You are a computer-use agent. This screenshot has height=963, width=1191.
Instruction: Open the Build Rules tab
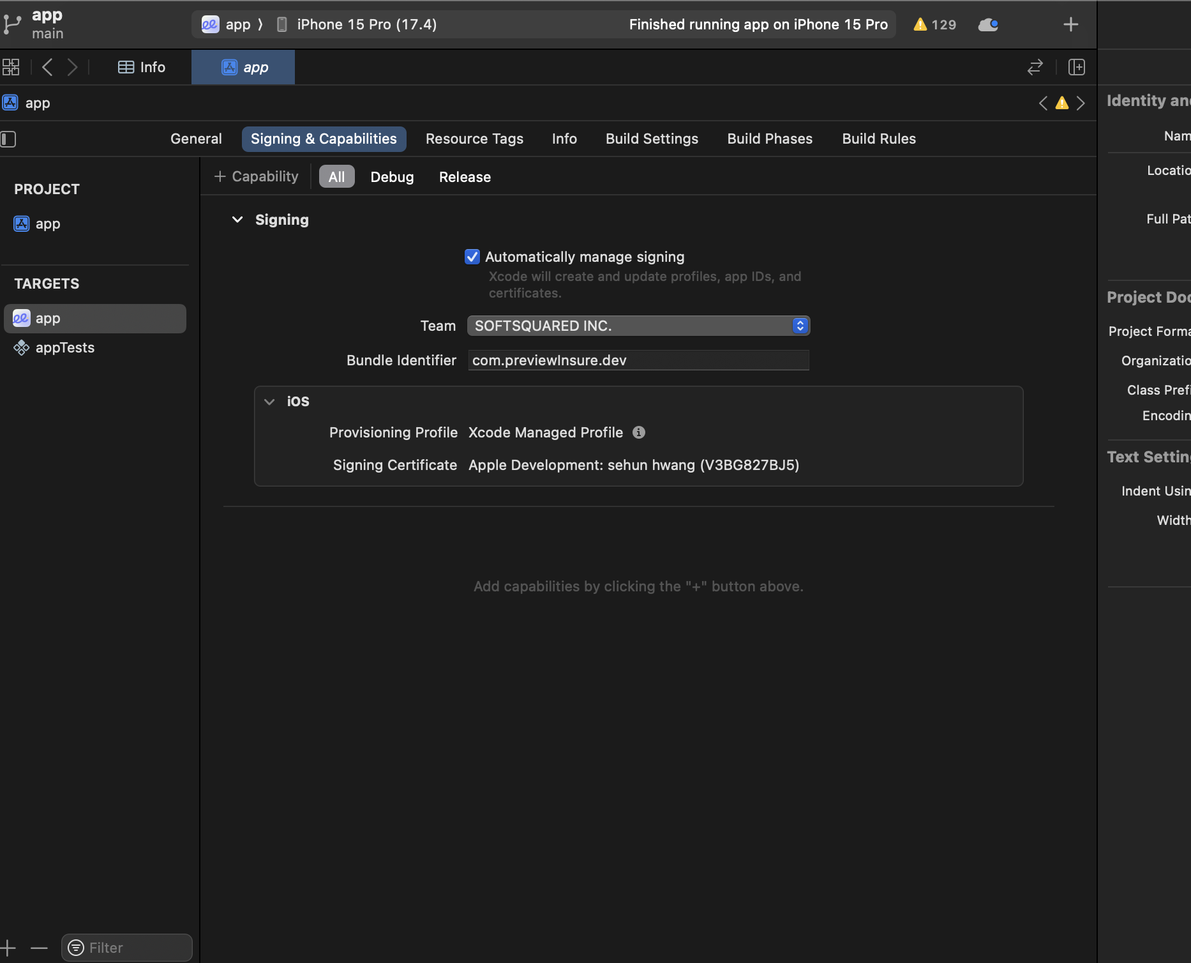tap(879, 139)
